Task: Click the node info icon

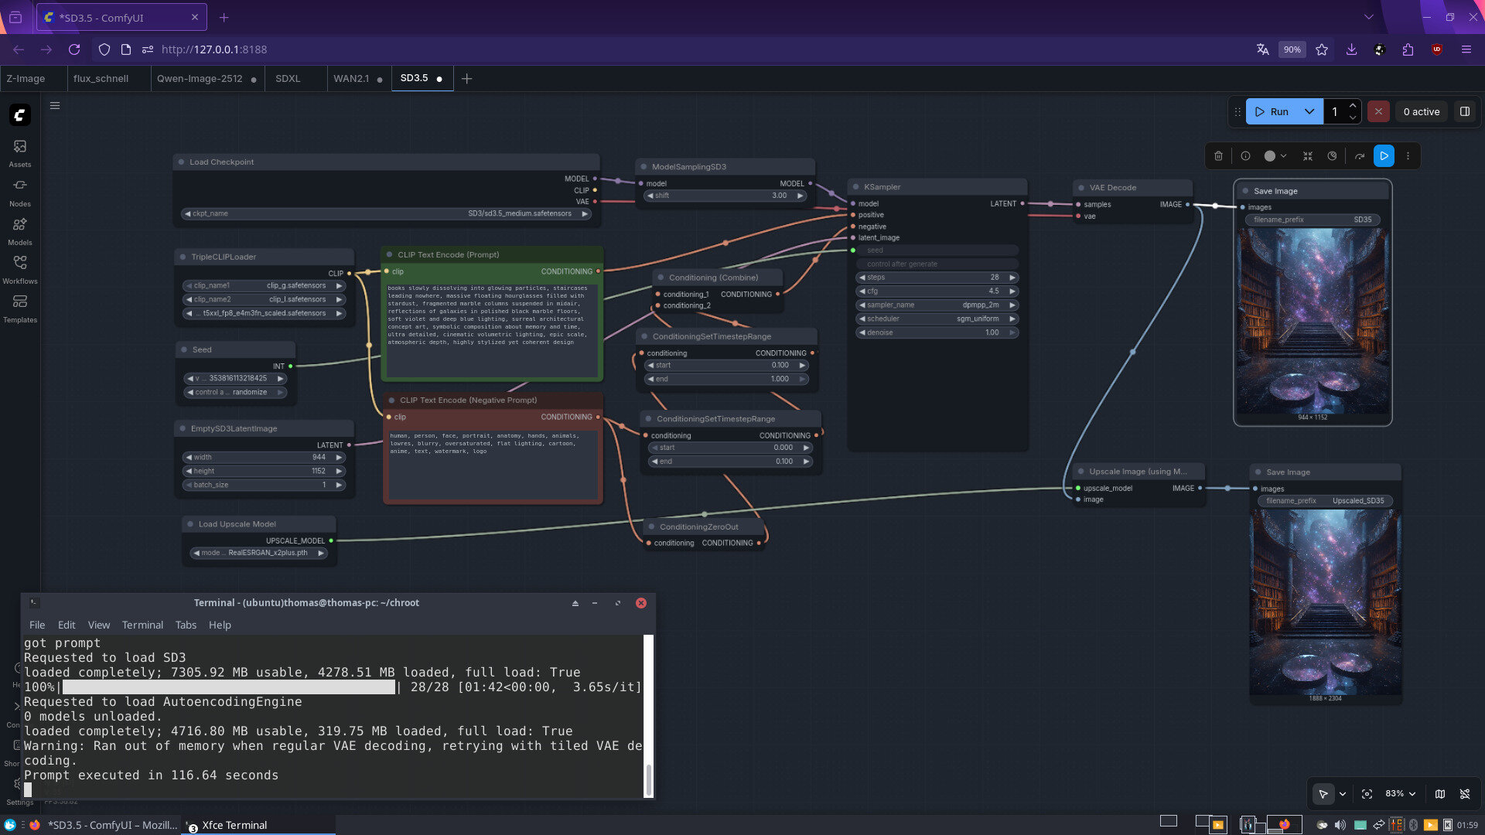Action: pos(1245,156)
